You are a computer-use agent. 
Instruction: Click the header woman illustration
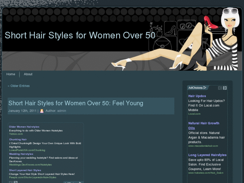[x=176, y=40]
